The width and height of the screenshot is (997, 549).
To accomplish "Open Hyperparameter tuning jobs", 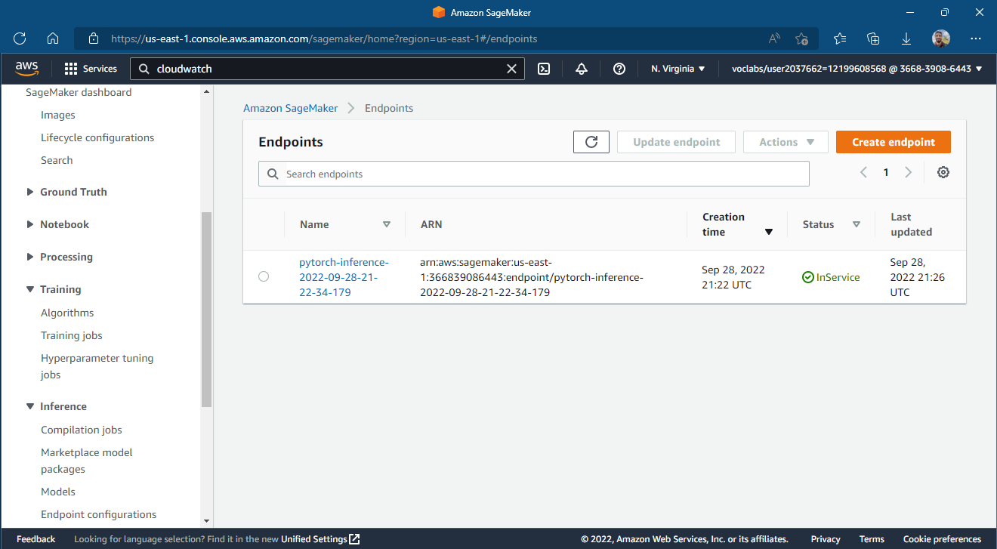I will (x=97, y=366).
